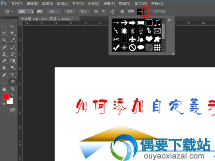Select the Polygonal Lasso tool

coord(4,33)
